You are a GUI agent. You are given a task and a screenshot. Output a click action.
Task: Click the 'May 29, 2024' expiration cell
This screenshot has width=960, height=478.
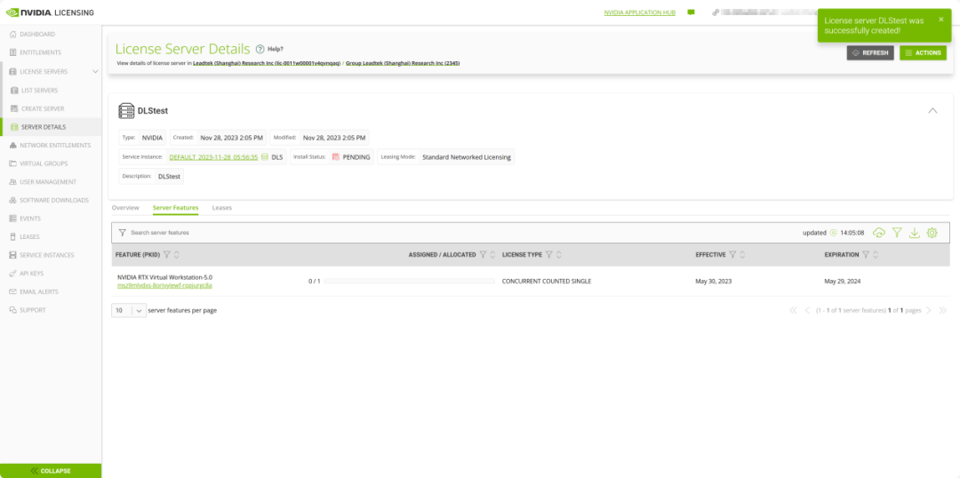(x=843, y=282)
